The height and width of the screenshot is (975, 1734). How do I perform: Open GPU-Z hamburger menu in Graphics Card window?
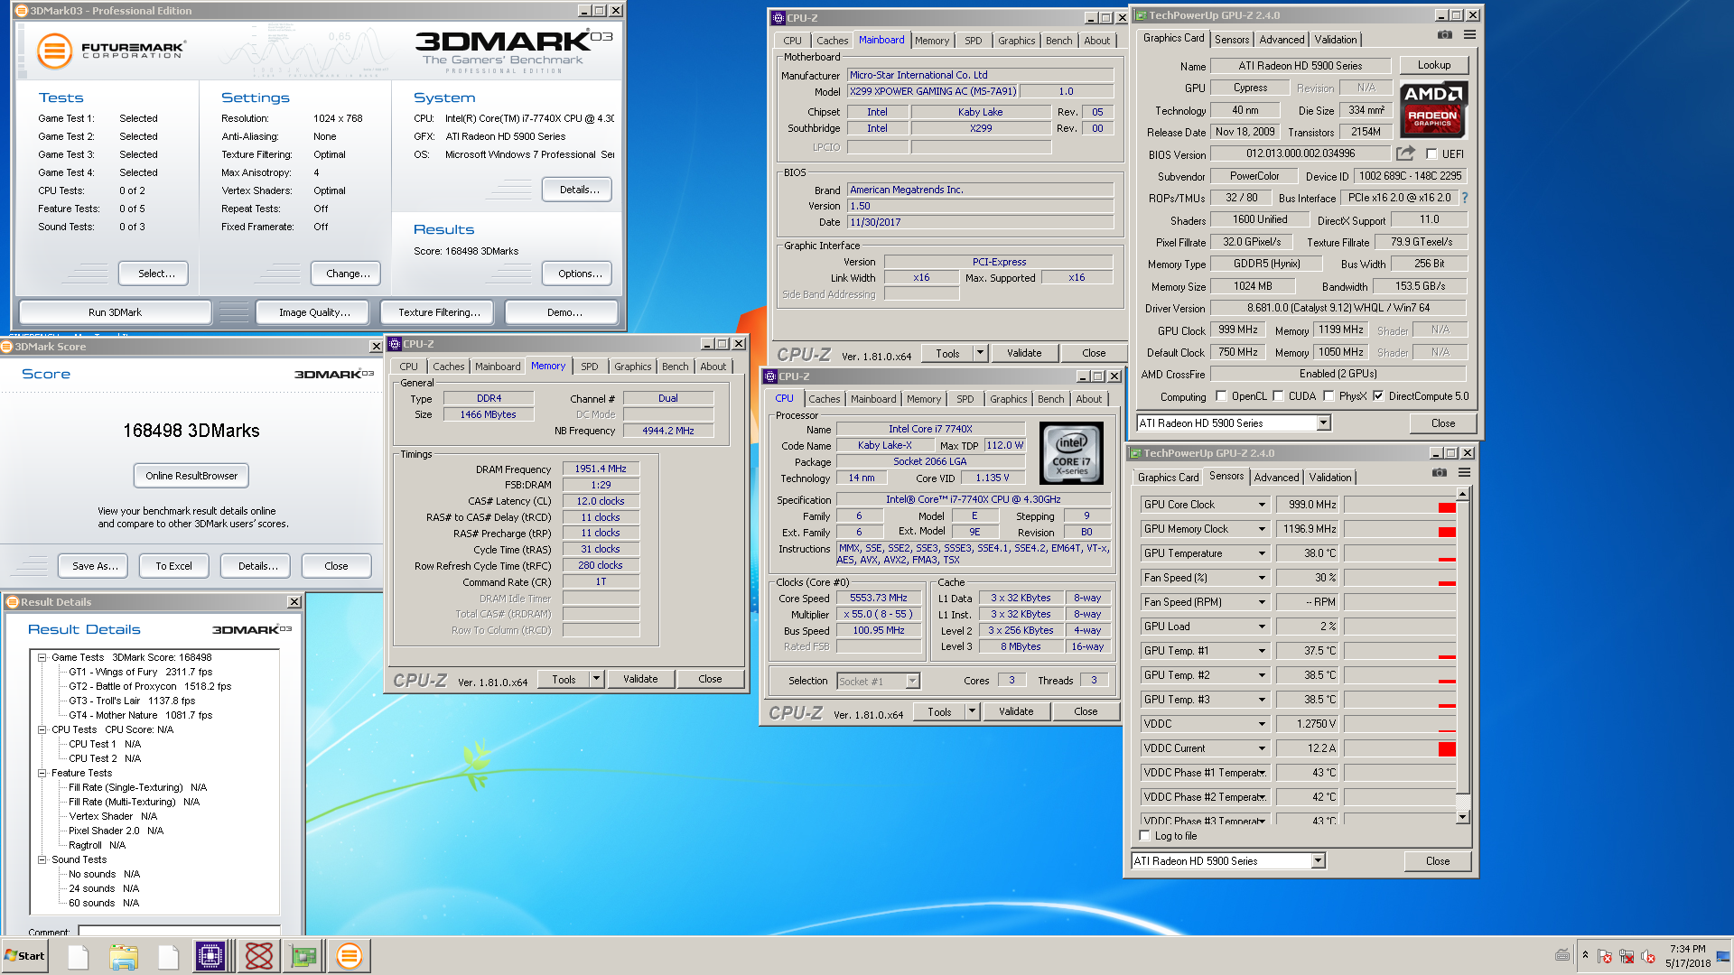[1469, 34]
